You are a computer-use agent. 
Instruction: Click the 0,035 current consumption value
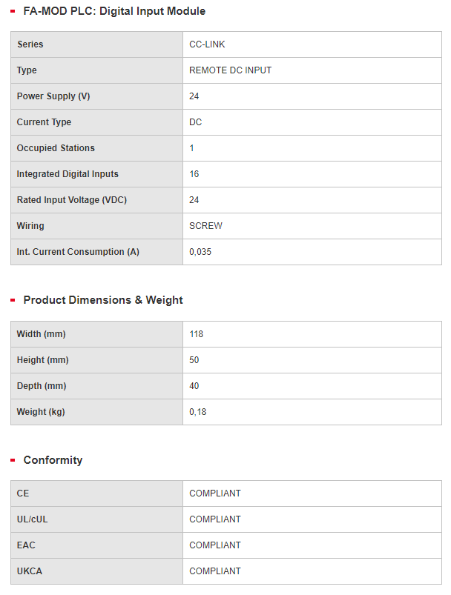point(200,252)
